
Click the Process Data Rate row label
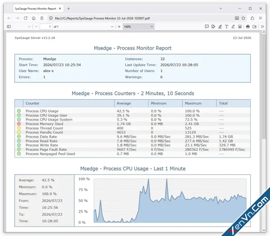pos(41,137)
